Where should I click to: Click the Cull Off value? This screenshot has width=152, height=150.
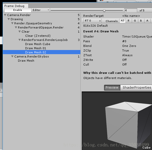[x=125, y=65]
